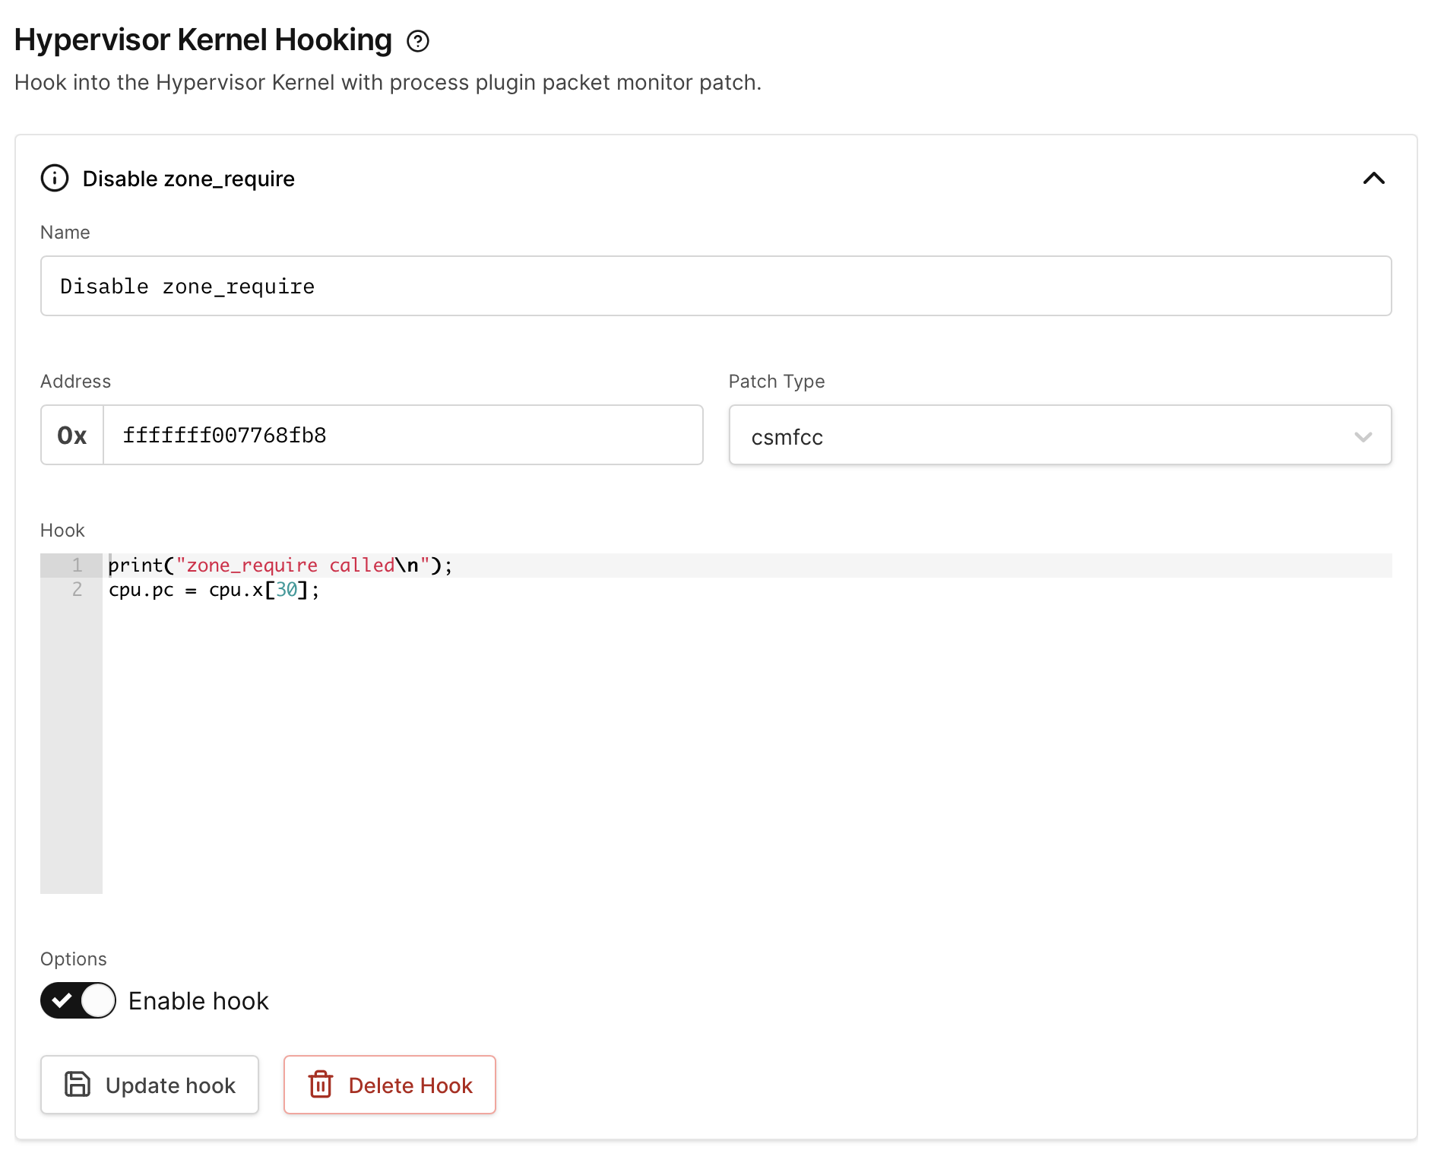This screenshot has width=1444, height=1163.
Task: Click the Delete Hook button
Action: click(389, 1085)
